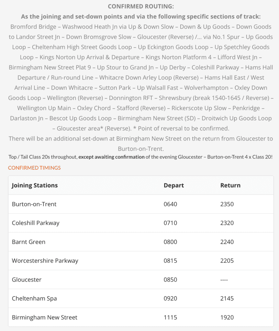The height and width of the screenshot is (331, 279).
Task: Click the Barnt Green station cell
Action: coord(28,242)
